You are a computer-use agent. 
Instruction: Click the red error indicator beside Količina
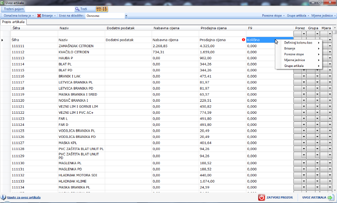tap(243, 40)
